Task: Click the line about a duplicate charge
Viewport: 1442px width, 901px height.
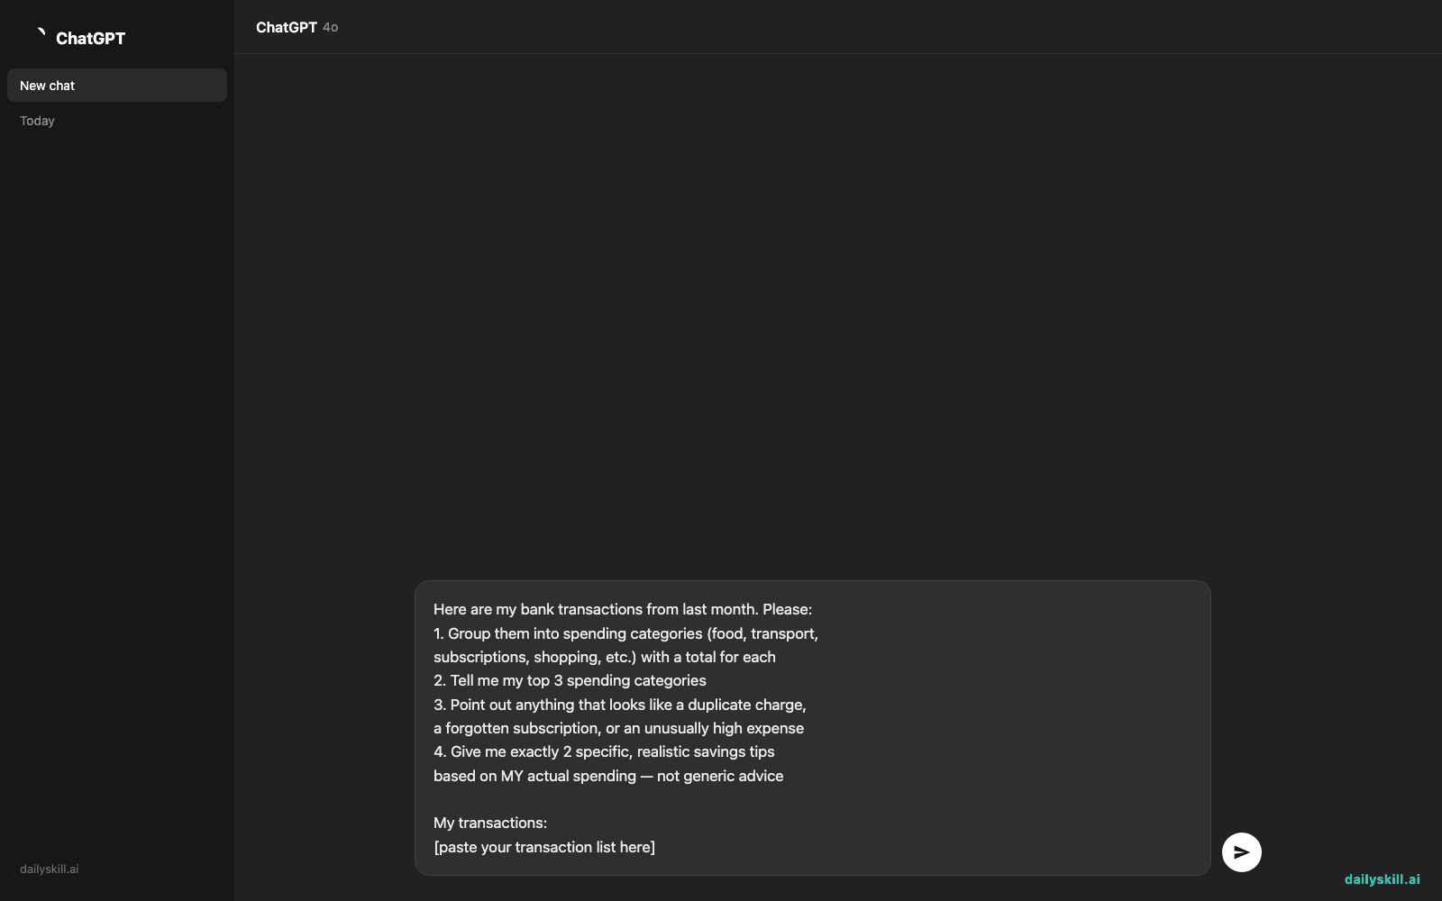Action: click(x=620, y=705)
